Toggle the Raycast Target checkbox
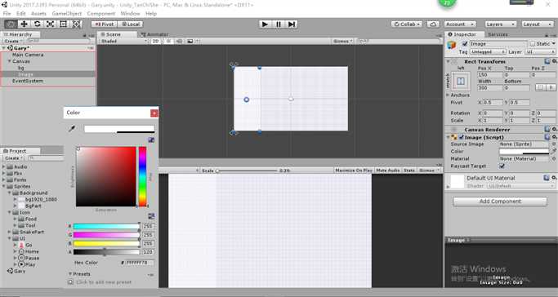Screen dimensions: 558x297 (502, 166)
